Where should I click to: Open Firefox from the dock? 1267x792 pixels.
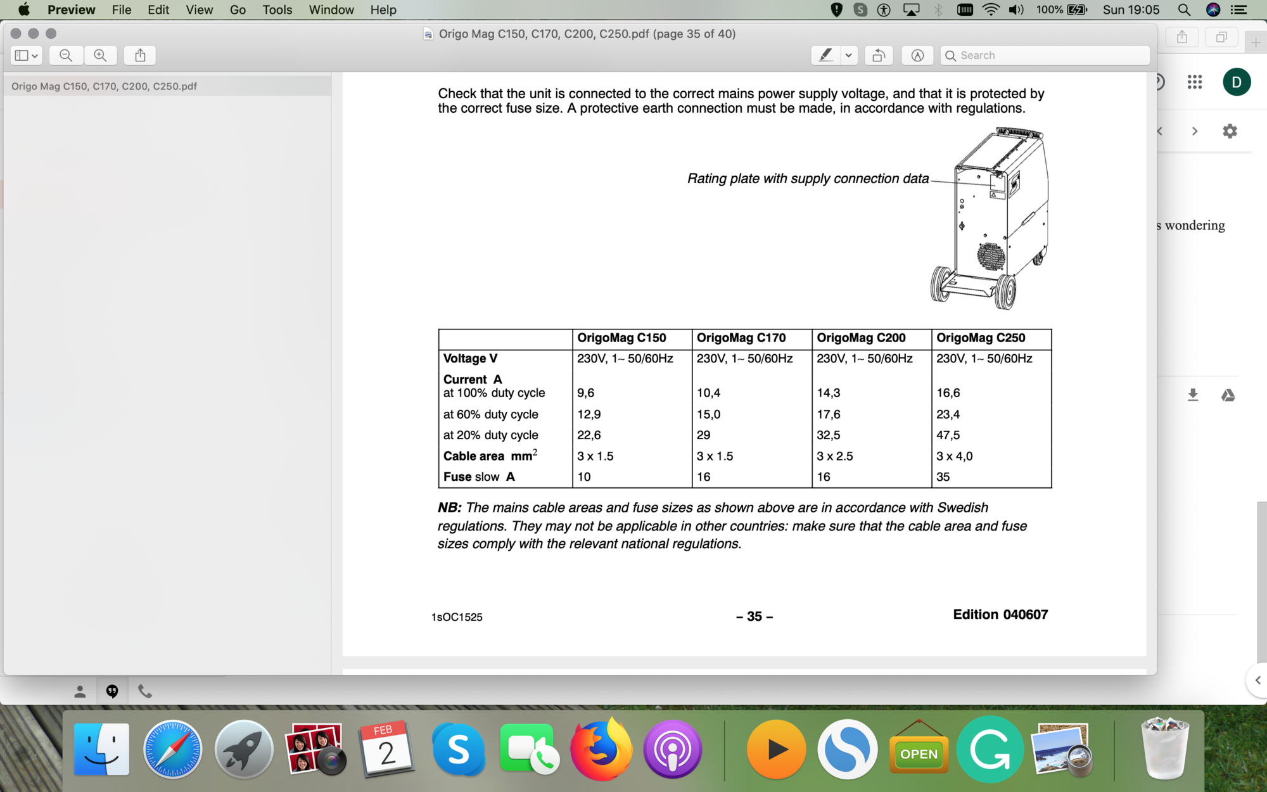click(x=601, y=750)
